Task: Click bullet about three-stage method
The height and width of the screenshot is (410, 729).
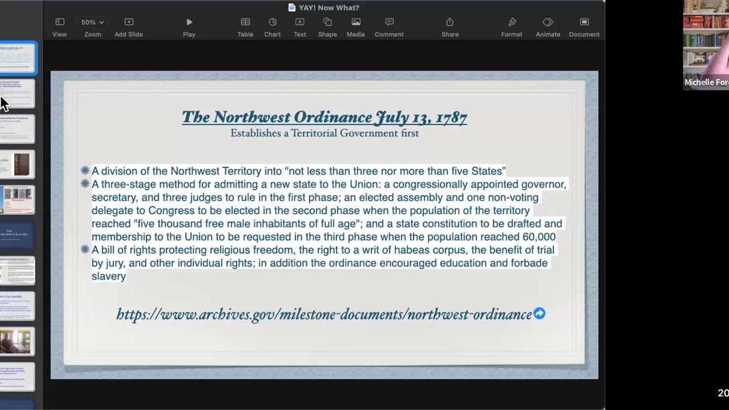Action: tap(329, 210)
